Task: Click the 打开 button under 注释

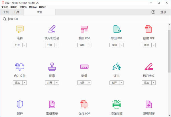Action: (x=18, y=45)
